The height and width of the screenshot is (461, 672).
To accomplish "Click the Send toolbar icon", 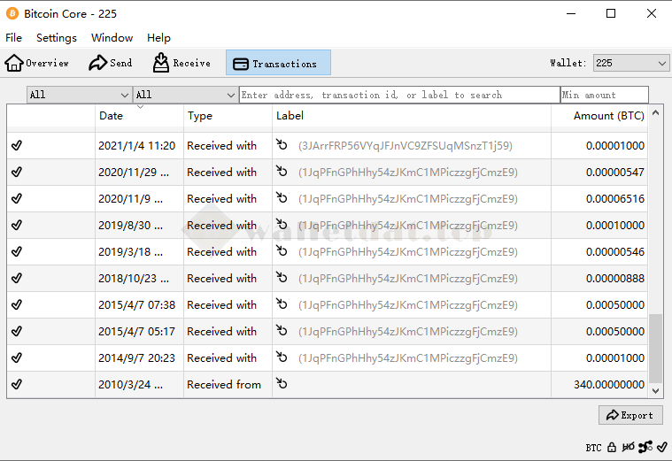I will tap(111, 63).
